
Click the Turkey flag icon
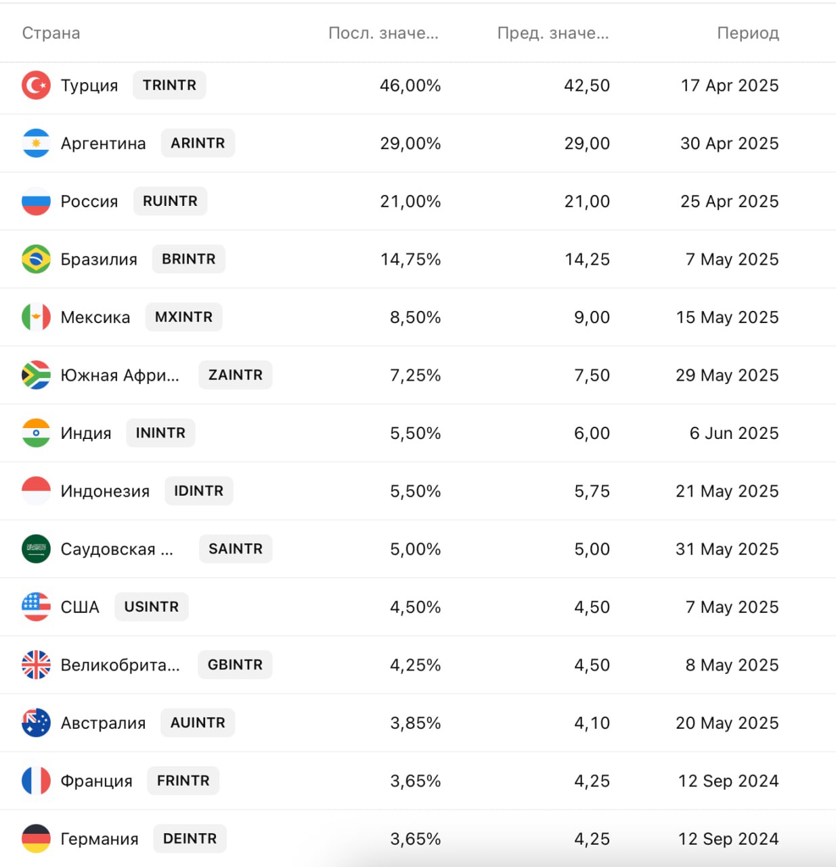[36, 85]
